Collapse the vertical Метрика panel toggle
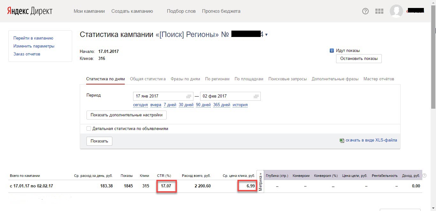436x211 pixels. 260,182
